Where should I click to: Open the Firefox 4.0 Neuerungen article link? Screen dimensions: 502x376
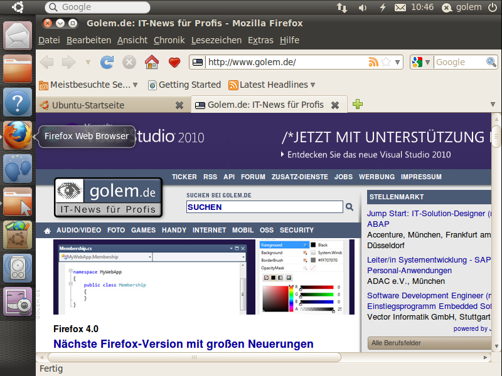(x=182, y=343)
